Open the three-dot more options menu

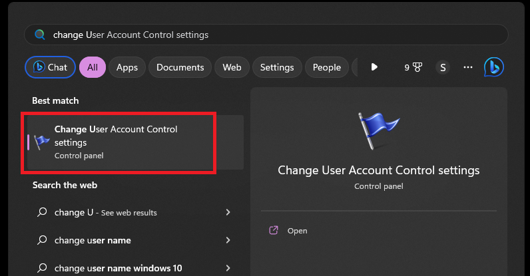coord(468,67)
